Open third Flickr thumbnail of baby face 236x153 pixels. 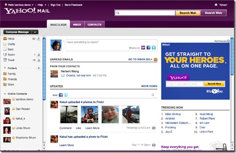pos(110,115)
